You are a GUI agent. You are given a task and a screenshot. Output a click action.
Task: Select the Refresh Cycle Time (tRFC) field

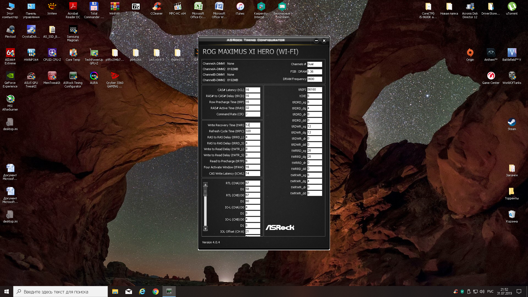[x=252, y=131]
